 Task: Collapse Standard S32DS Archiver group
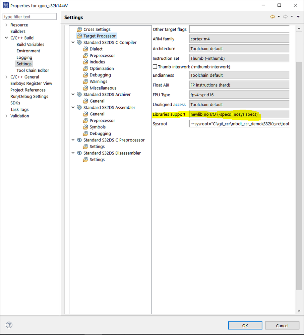(73, 95)
